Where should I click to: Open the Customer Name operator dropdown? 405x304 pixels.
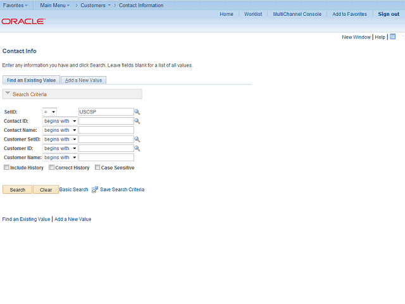tap(60, 158)
